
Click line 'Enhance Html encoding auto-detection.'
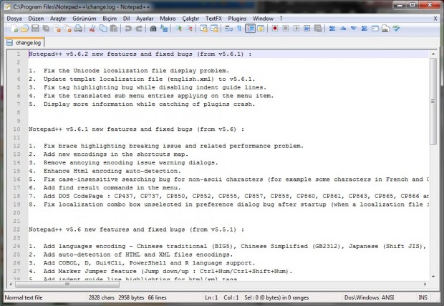pos(112,171)
